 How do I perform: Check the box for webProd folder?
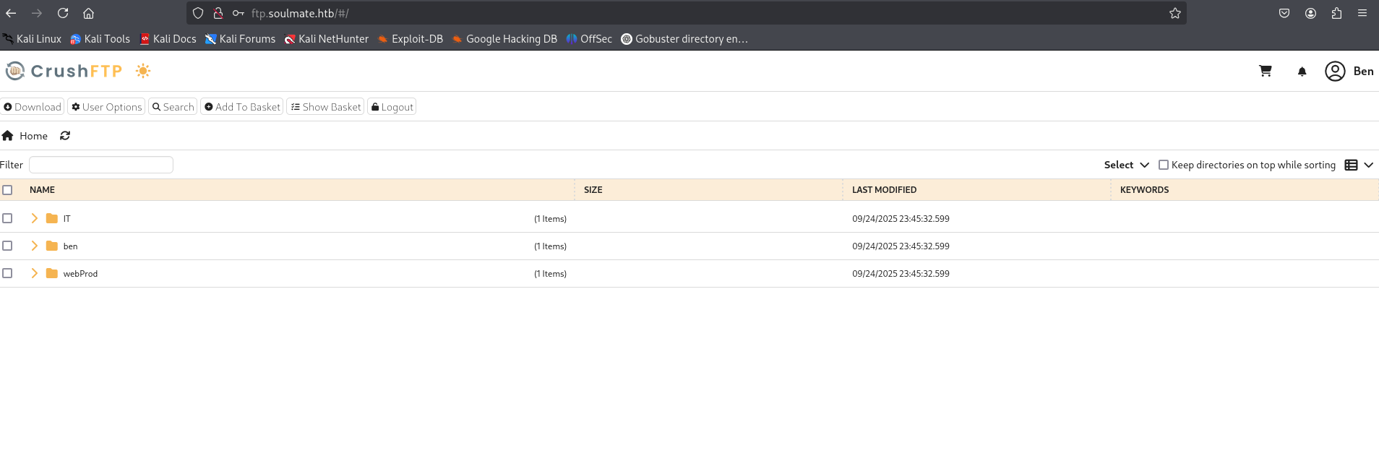7,273
